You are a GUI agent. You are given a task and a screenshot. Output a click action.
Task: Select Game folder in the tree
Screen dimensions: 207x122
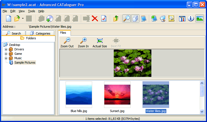pos(18,54)
